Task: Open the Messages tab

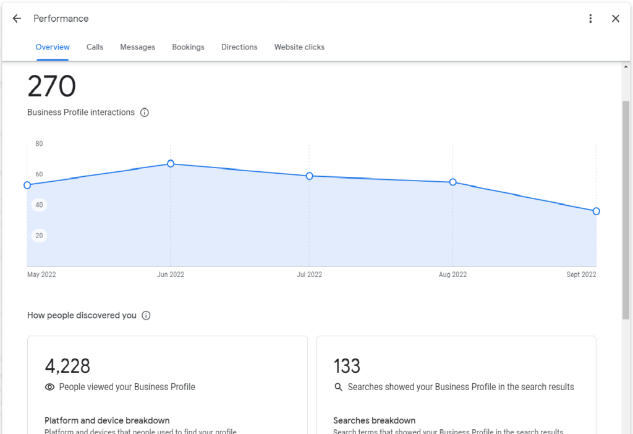Action: (x=138, y=47)
